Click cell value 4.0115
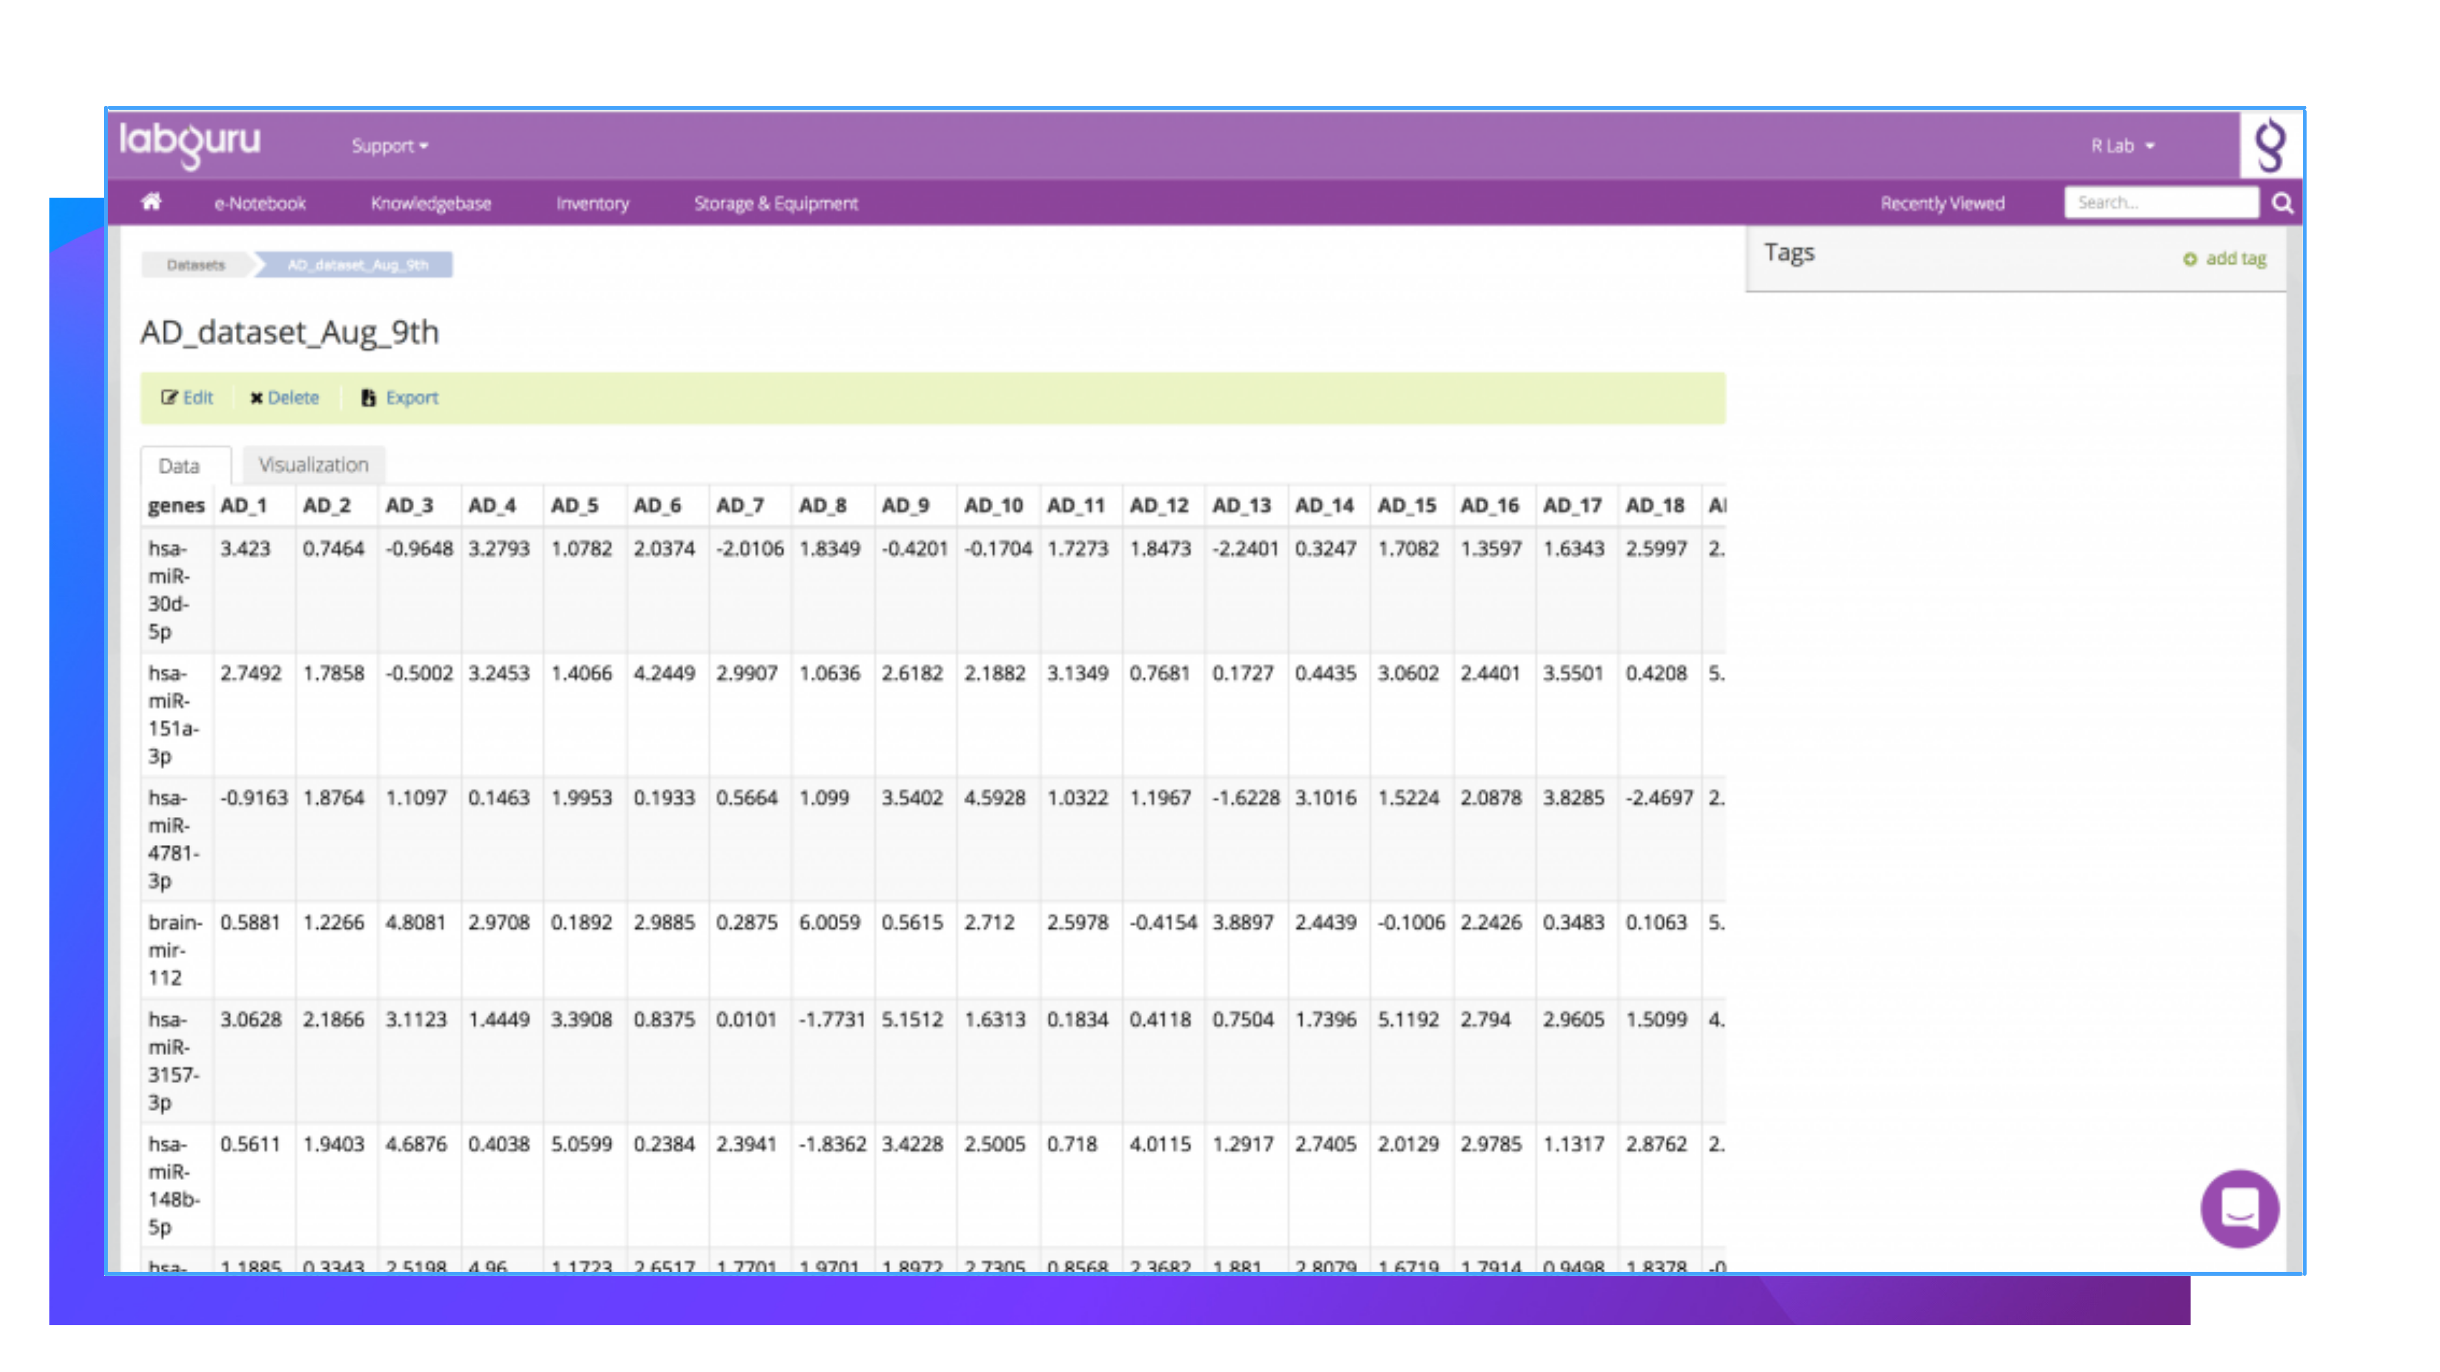 (x=1160, y=1145)
